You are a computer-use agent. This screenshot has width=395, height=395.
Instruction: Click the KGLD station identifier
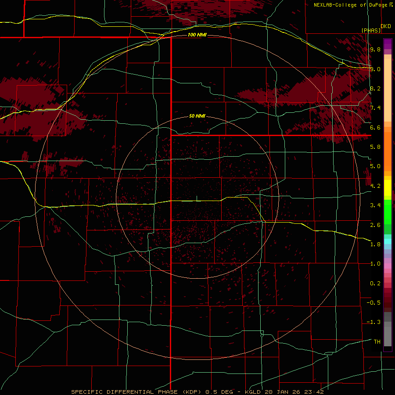[x=253, y=392]
